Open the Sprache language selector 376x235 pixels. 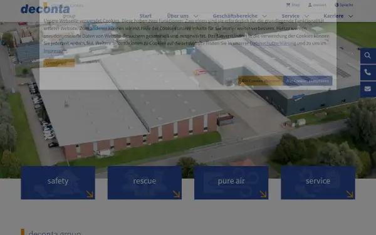point(344,5)
